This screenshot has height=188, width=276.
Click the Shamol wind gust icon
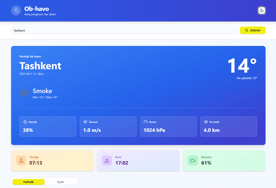tap(85, 122)
